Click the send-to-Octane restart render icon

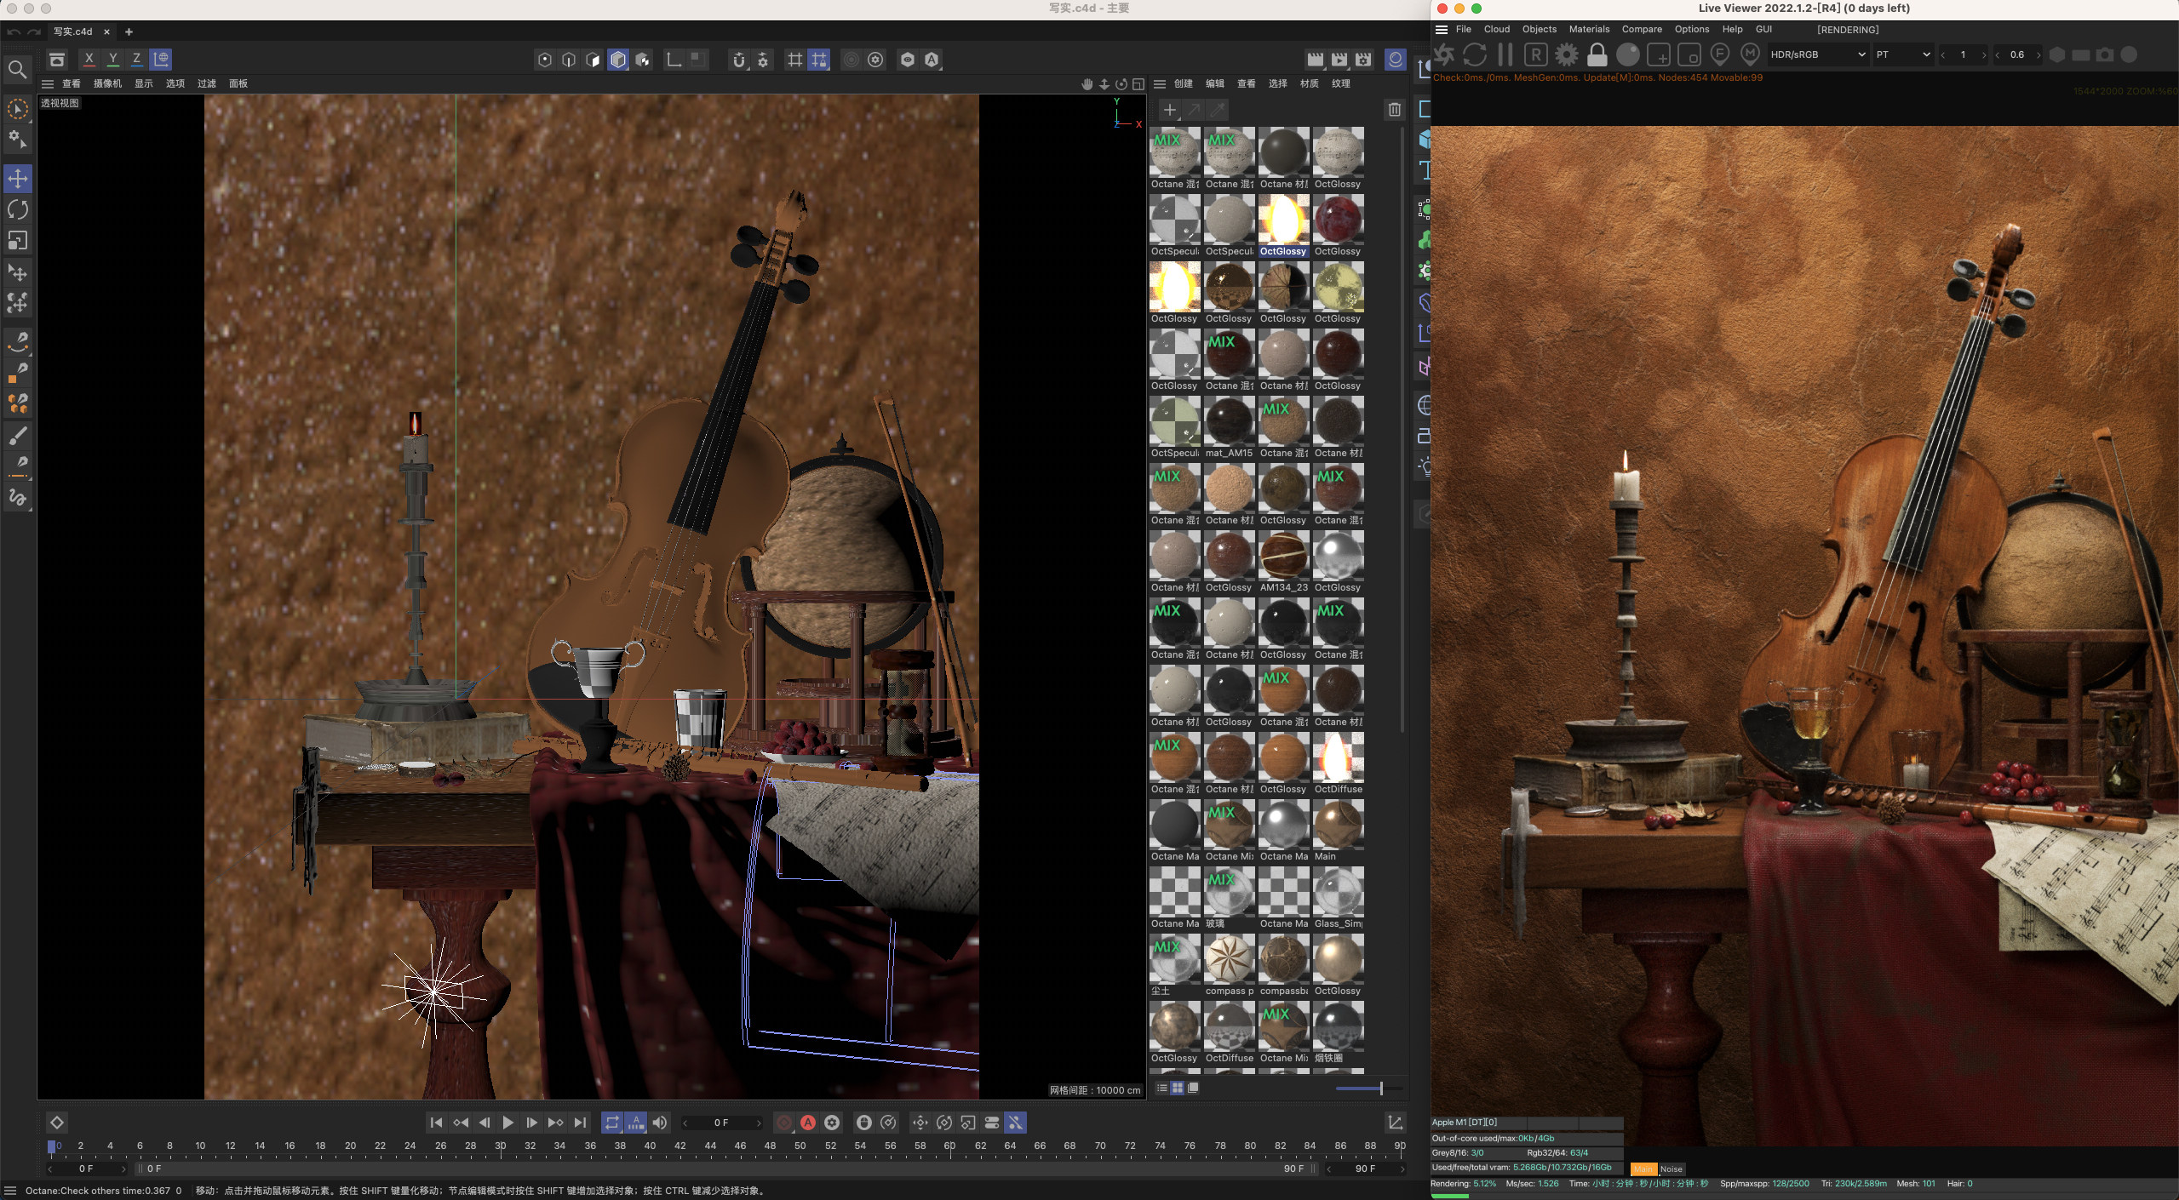pyautogui.click(x=1443, y=55)
